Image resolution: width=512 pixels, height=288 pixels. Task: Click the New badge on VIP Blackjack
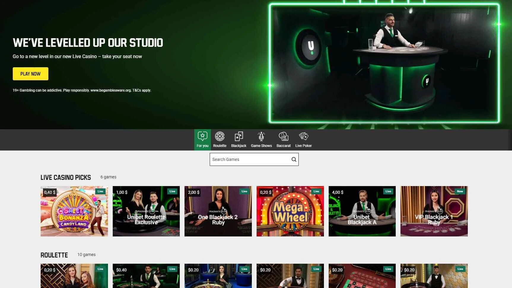click(x=460, y=191)
